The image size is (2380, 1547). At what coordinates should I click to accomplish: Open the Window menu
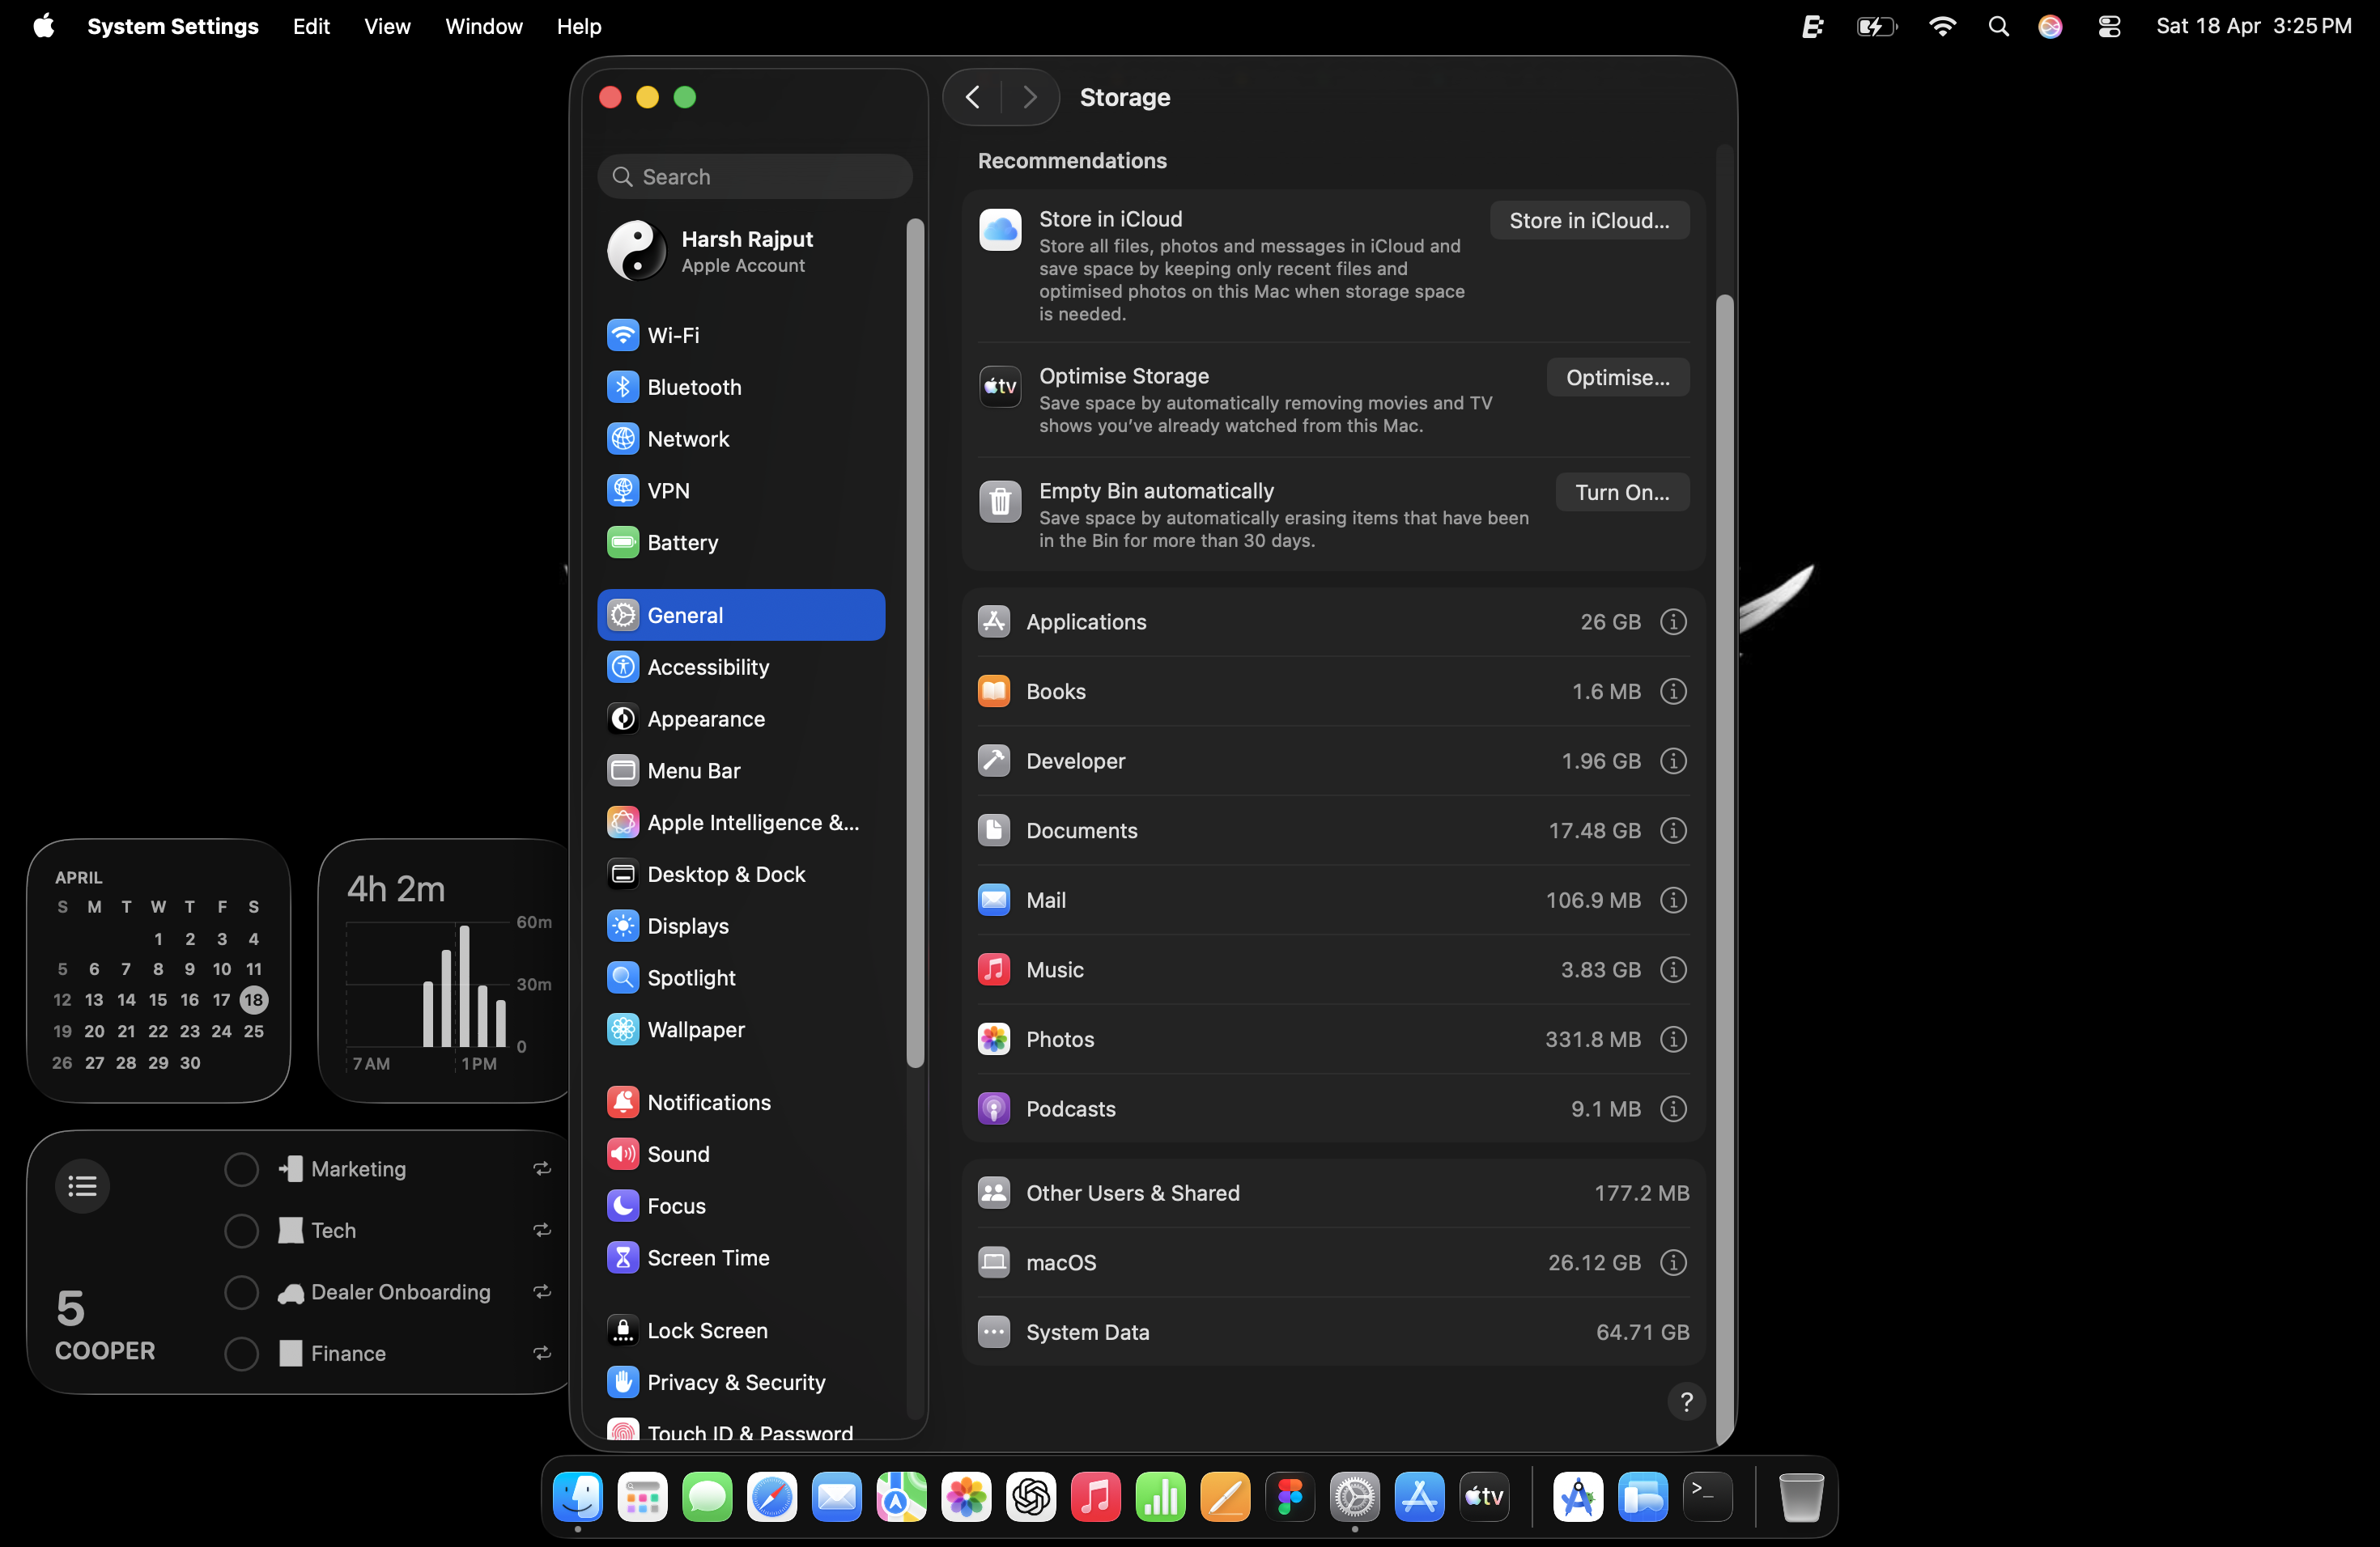click(x=483, y=26)
